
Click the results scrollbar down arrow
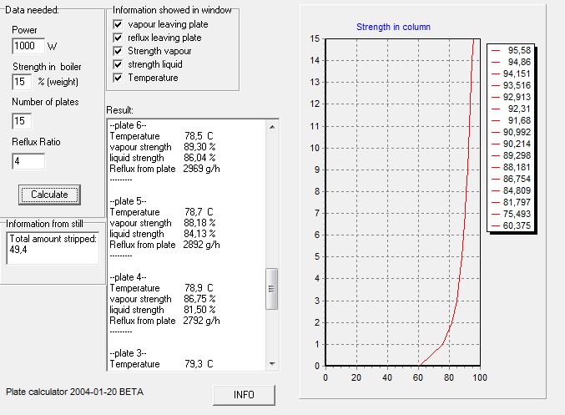(x=270, y=361)
